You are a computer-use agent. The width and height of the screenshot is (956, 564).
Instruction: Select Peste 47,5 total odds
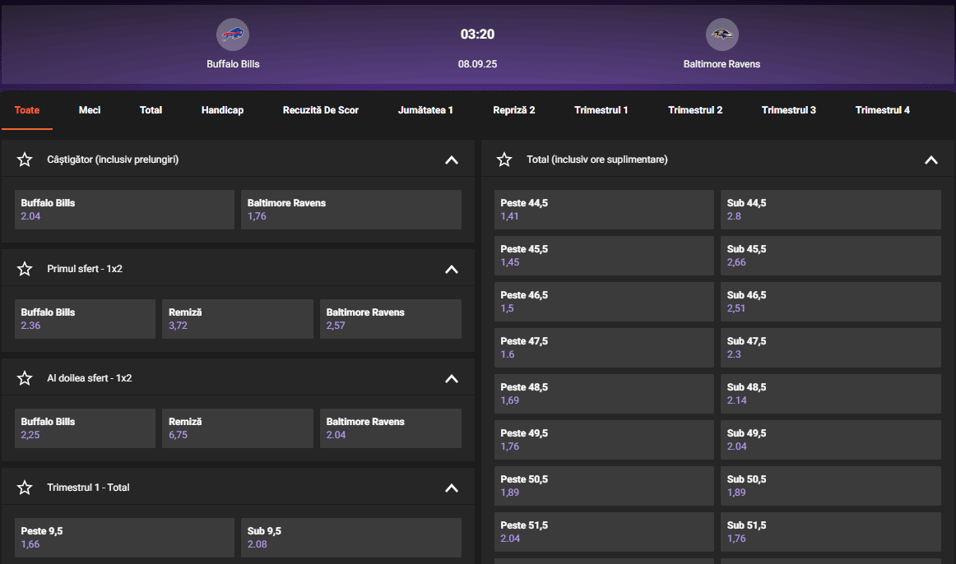(x=604, y=348)
